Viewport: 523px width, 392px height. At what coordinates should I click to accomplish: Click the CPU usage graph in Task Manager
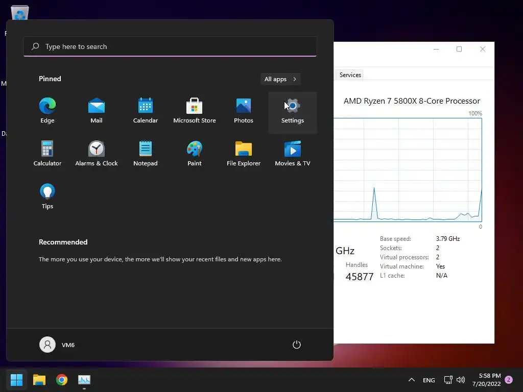408,169
